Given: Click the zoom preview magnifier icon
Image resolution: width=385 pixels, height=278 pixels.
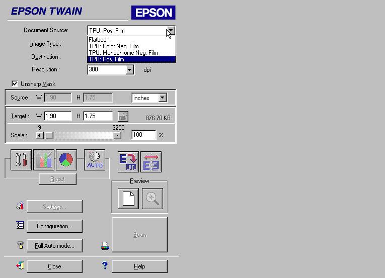Looking at the screenshot, I should [152, 198].
